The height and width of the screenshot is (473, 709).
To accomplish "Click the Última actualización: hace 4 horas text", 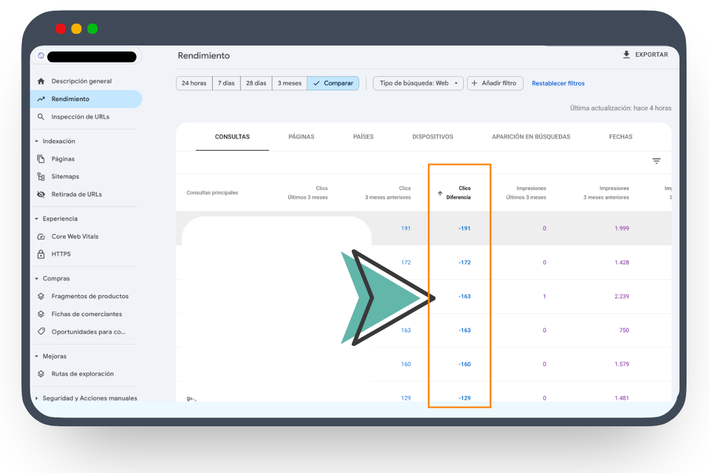I will click(x=620, y=108).
